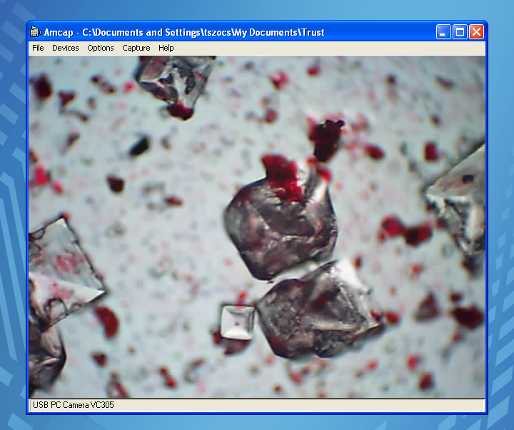Close the Amcap window
Viewport: 514px width, 430px height.
click(476, 32)
